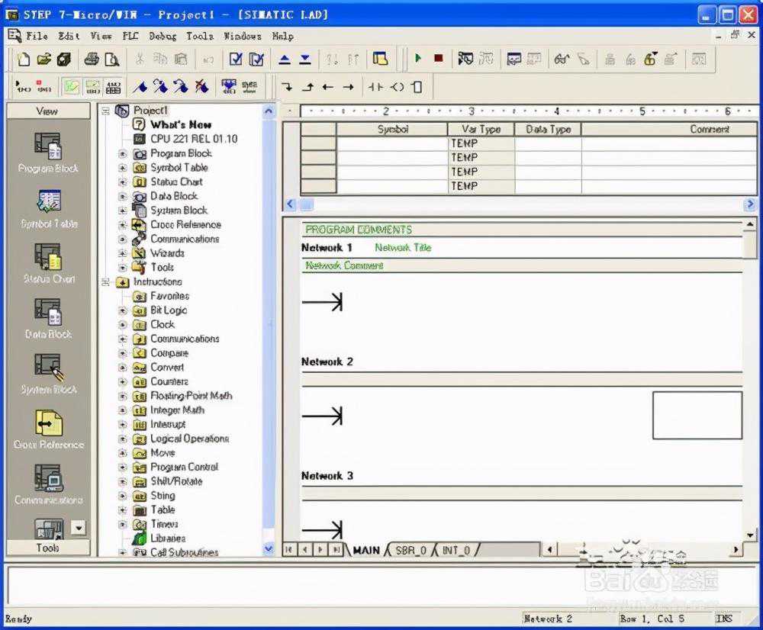Insert a contact using the toolbar icon
The width and height of the screenshot is (763, 630).
coord(375,87)
